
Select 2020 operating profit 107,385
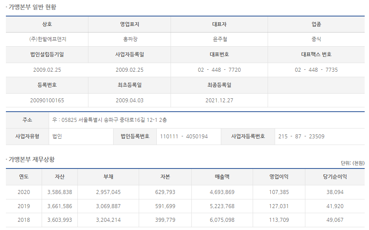[x=279, y=192]
